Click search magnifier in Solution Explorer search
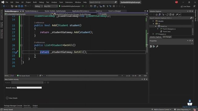This screenshot has height=111, width=198. point(191,18)
